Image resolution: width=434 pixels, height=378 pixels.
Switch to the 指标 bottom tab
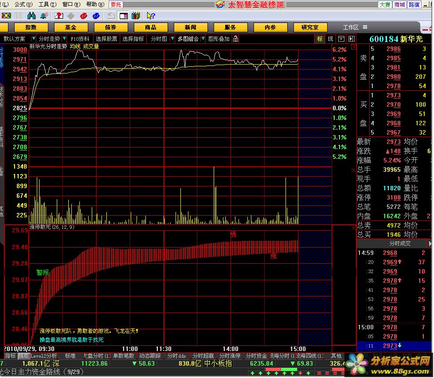pos(11,356)
